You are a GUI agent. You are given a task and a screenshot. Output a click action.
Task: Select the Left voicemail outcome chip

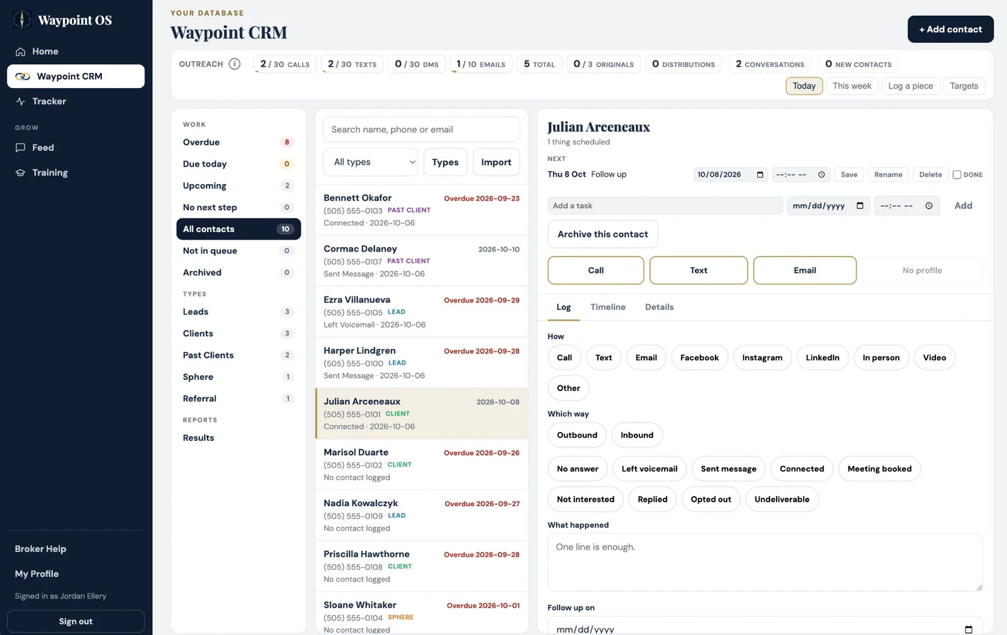click(x=650, y=469)
